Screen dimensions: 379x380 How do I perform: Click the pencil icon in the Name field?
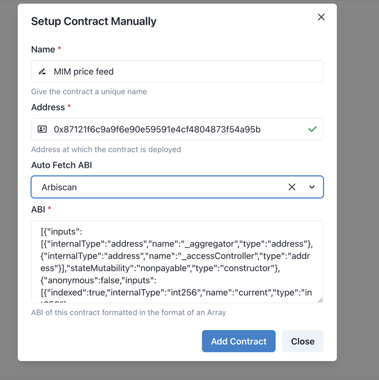click(42, 71)
